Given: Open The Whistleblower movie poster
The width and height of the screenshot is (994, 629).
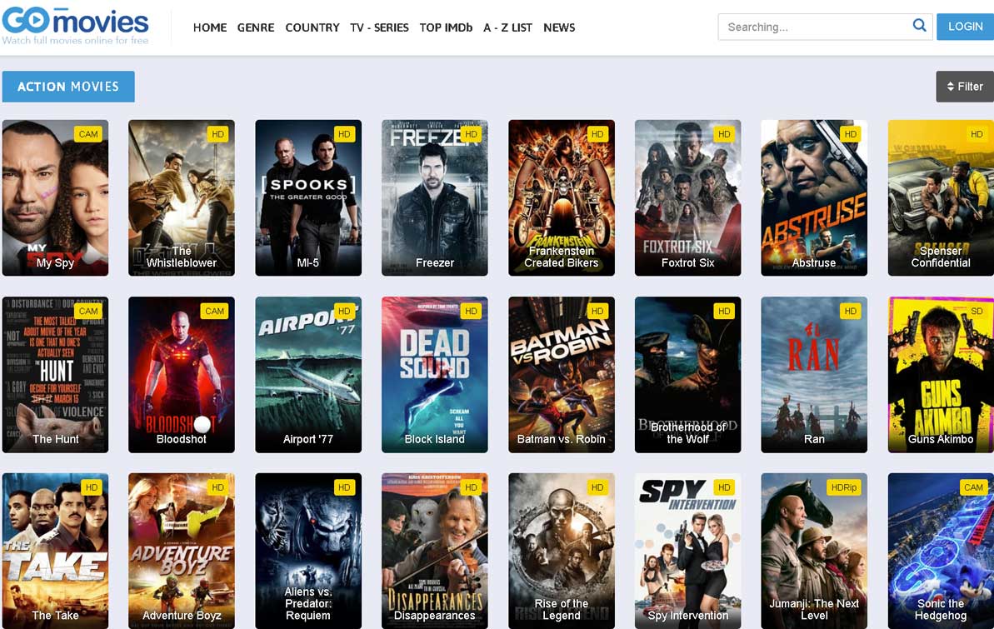Looking at the screenshot, I should pyautogui.click(x=182, y=197).
